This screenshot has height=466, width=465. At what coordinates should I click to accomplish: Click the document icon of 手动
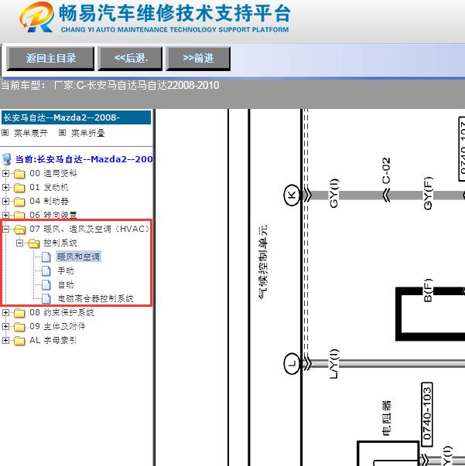46,270
